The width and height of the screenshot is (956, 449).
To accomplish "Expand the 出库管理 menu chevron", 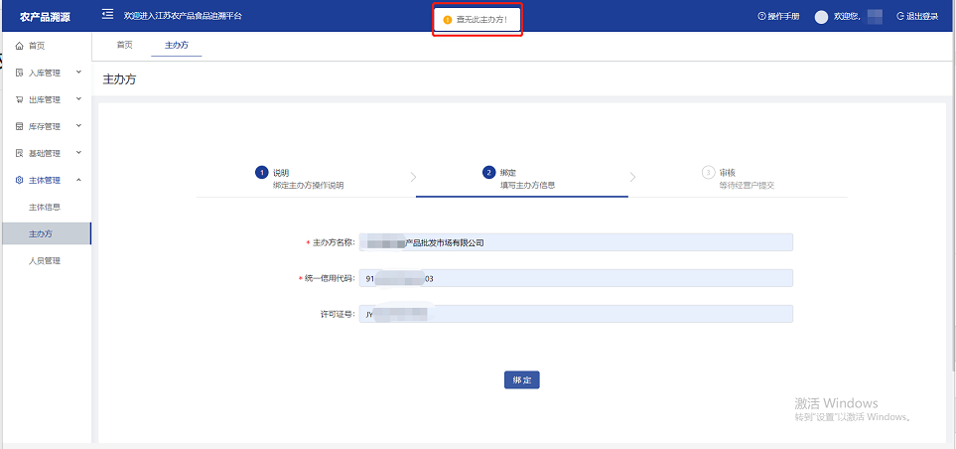I will [x=78, y=98].
